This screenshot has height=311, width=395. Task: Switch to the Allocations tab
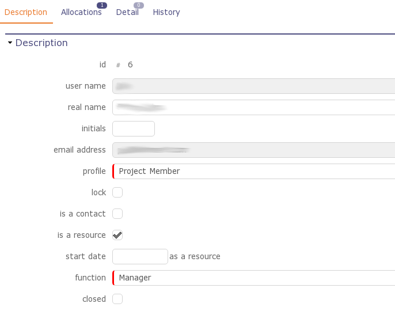(x=81, y=12)
